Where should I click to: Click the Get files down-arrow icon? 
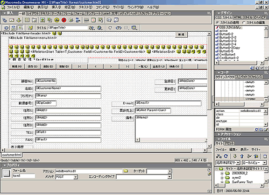pyautogui.click(x=235, y=156)
